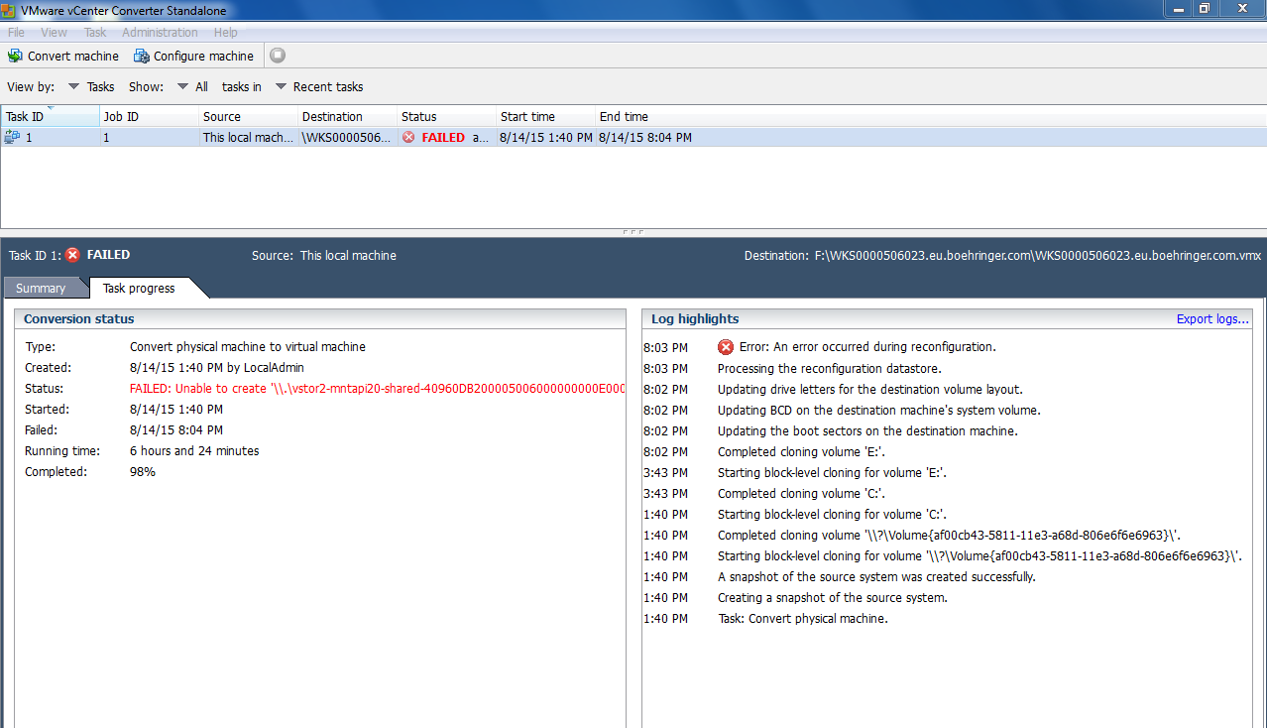Image resolution: width=1267 pixels, height=728 pixels.
Task: Click 'Processing the reconfiguration datastore' log entry
Action: (x=830, y=368)
